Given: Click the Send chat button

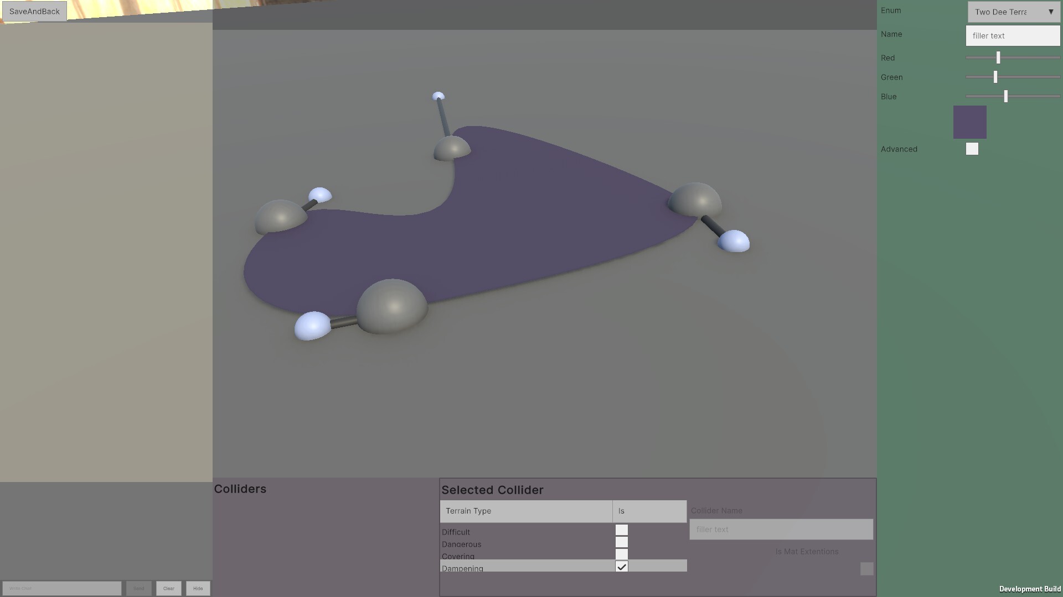Looking at the screenshot, I should point(138,588).
